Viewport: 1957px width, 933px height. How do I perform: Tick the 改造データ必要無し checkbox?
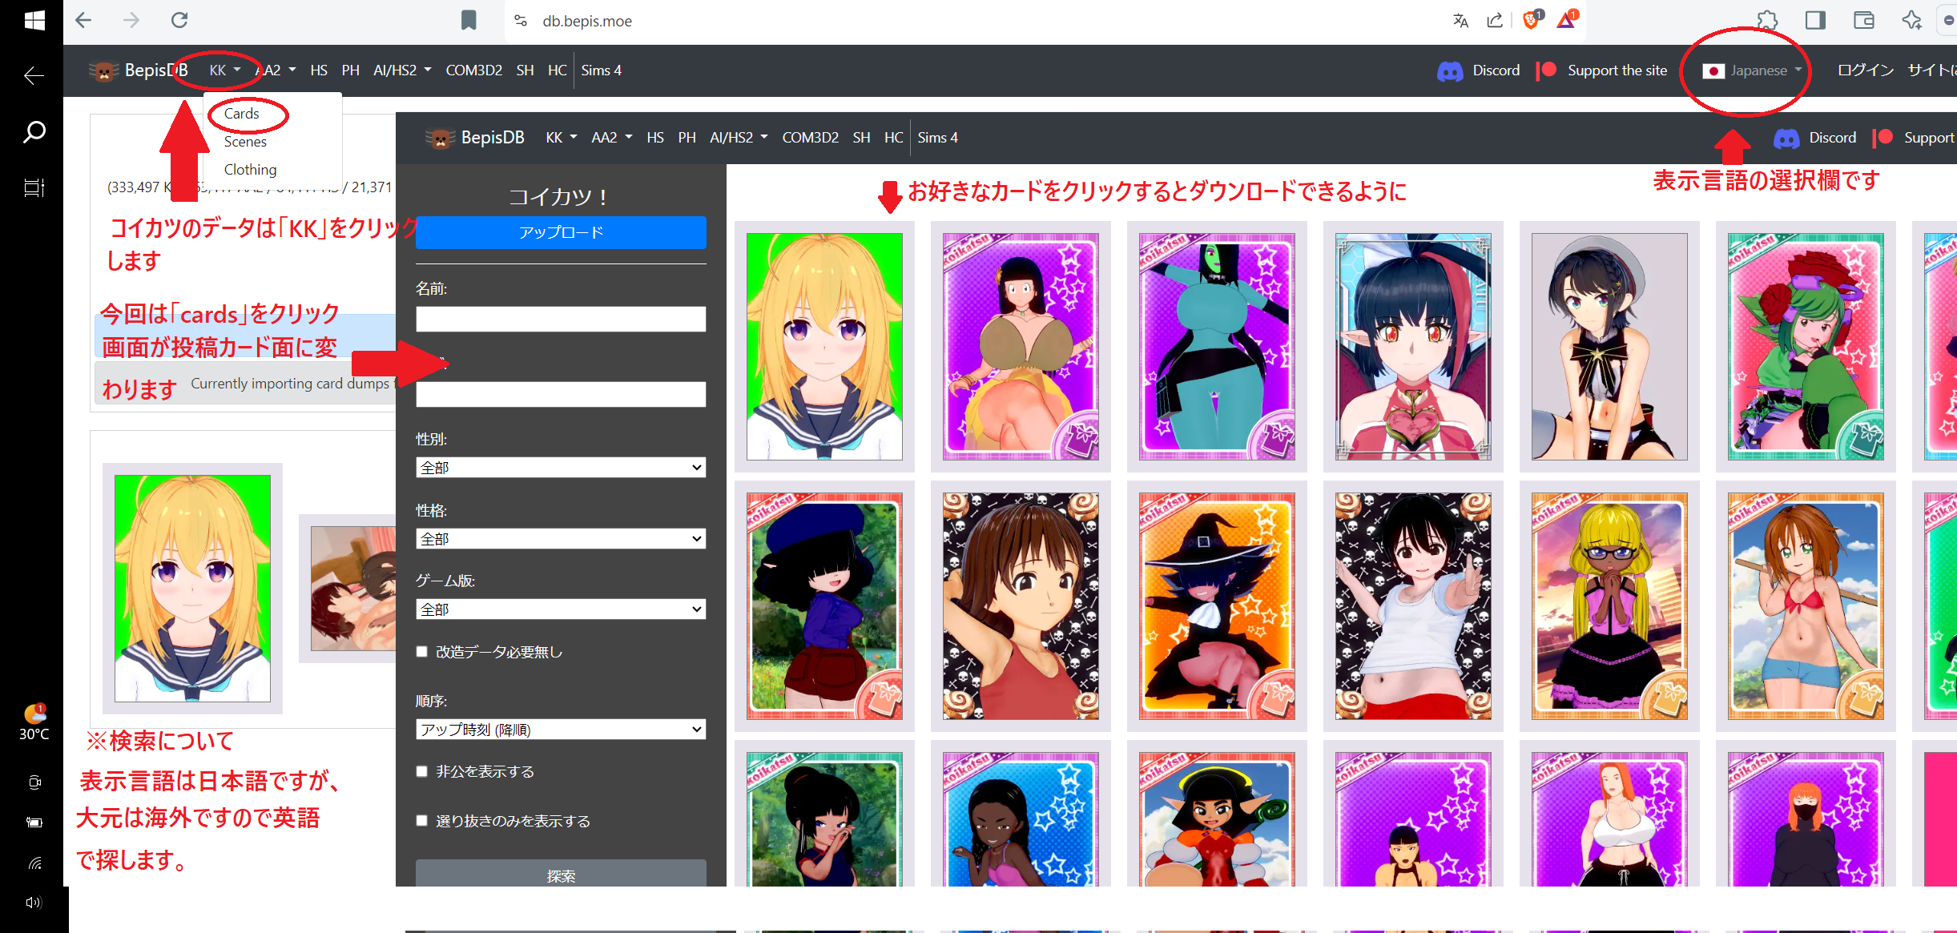pyautogui.click(x=421, y=652)
